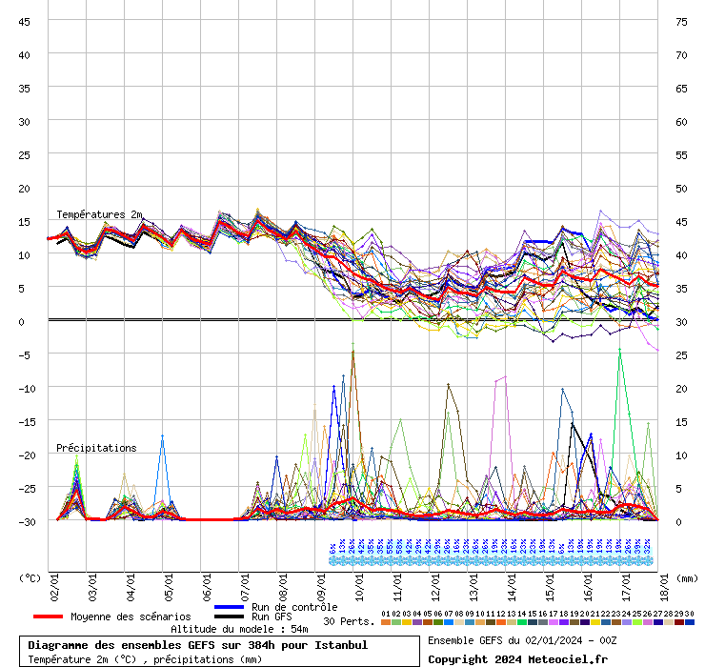This screenshot has height=667, width=705.
Task: Click 'Copyright 2024 Meteociel.fr' text
Action: coord(517,659)
